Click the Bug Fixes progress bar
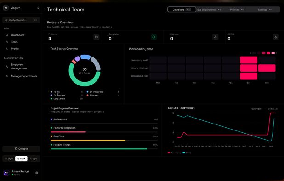Viewport: 284px width, 181px height. pos(104,141)
